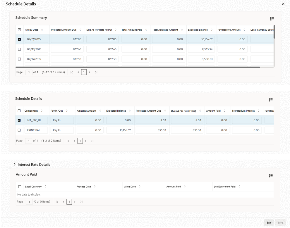The image size is (290, 228).
Task: Click the Save button
Action: pyautogui.click(x=280, y=223)
